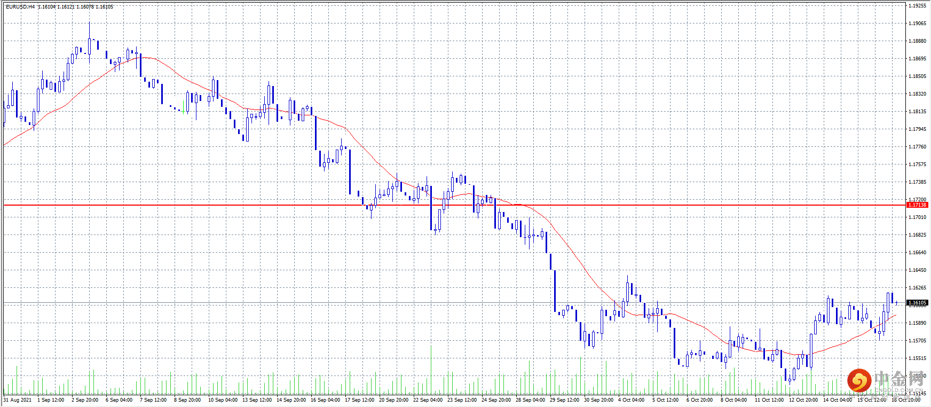Click the 1.18695 price axis label
Viewport: 931px width, 407px height.
tap(918, 59)
